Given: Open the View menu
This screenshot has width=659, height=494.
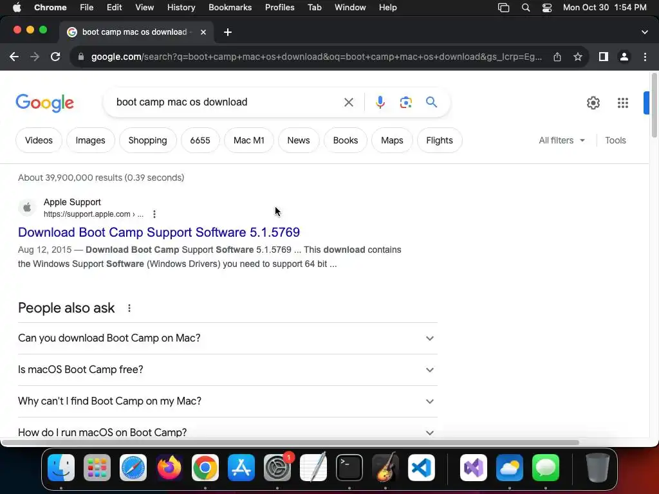Looking at the screenshot, I should [145, 8].
